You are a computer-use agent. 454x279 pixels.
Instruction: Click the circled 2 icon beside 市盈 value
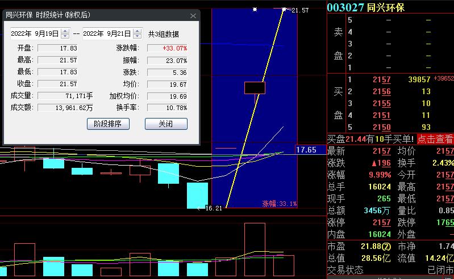click(x=386, y=246)
